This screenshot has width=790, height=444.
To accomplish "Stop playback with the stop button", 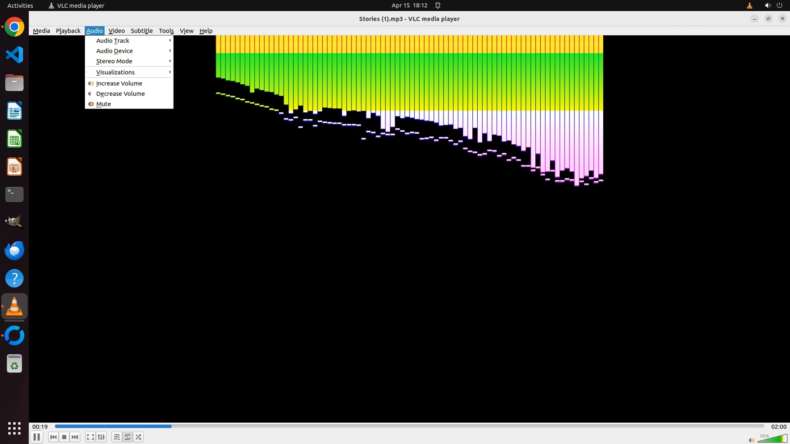I will pos(64,437).
